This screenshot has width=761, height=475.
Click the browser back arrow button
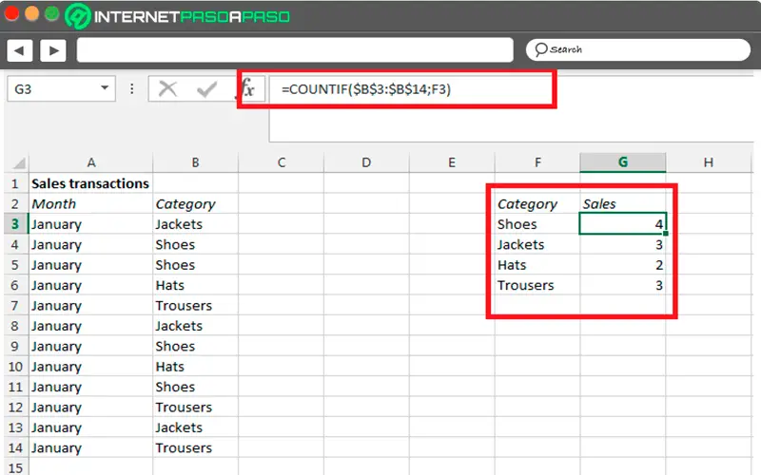pyautogui.click(x=19, y=50)
